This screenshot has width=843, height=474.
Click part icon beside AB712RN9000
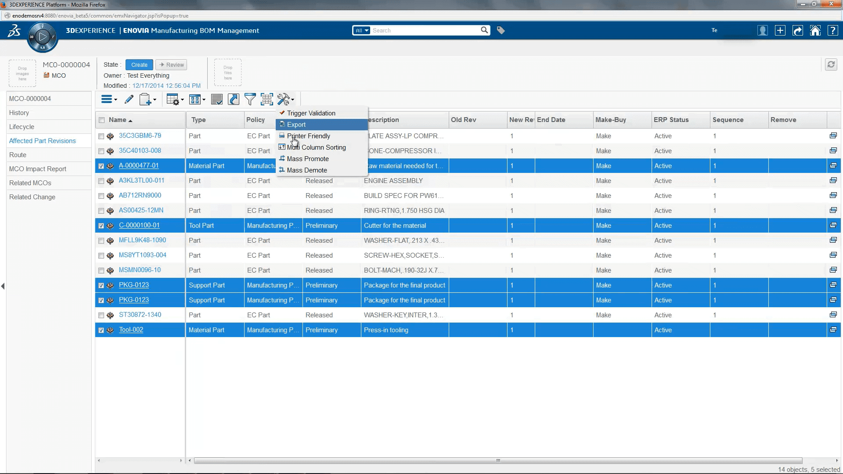110,196
